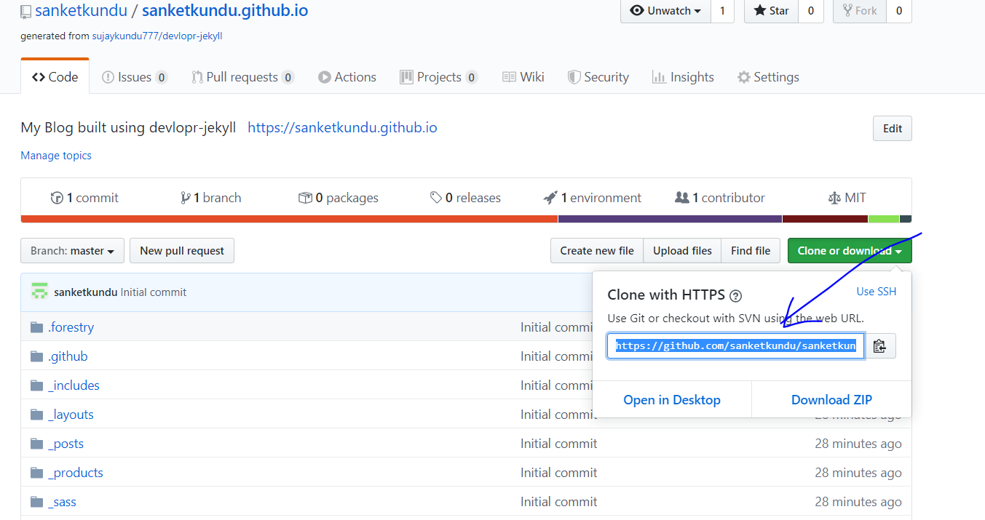Open the Insights tab
The height and width of the screenshot is (520, 985).
click(683, 76)
